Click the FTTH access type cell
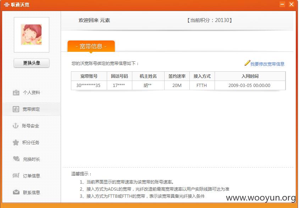The height and width of the screenshot is (208, 299). (201, 85)
